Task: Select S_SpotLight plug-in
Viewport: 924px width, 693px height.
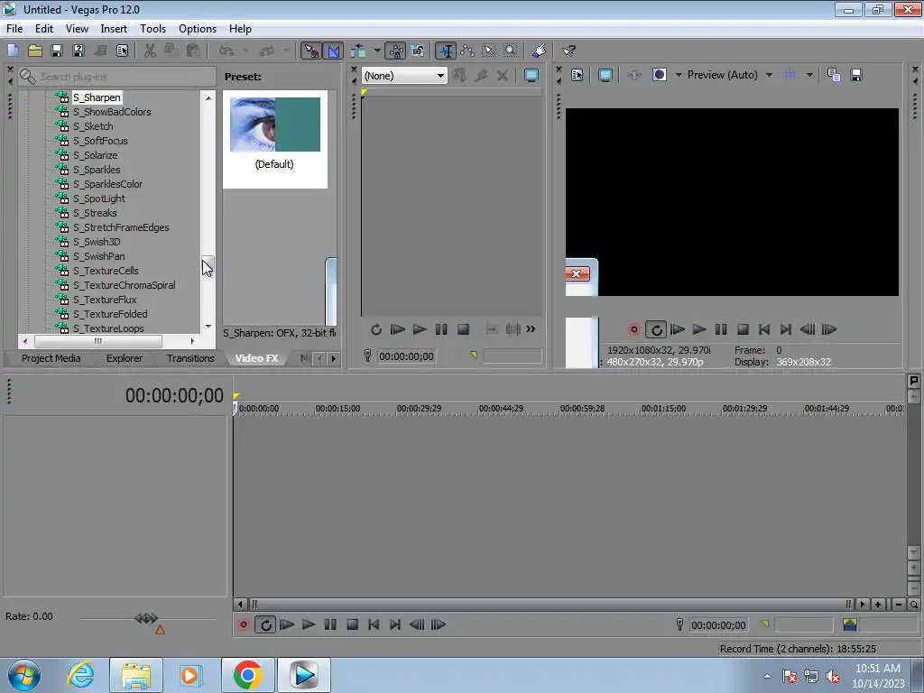Action: 99,199
